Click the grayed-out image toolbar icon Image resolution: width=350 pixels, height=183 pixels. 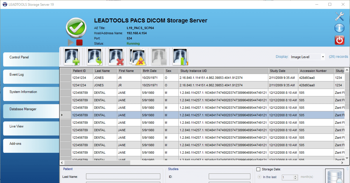click(158, 57)
